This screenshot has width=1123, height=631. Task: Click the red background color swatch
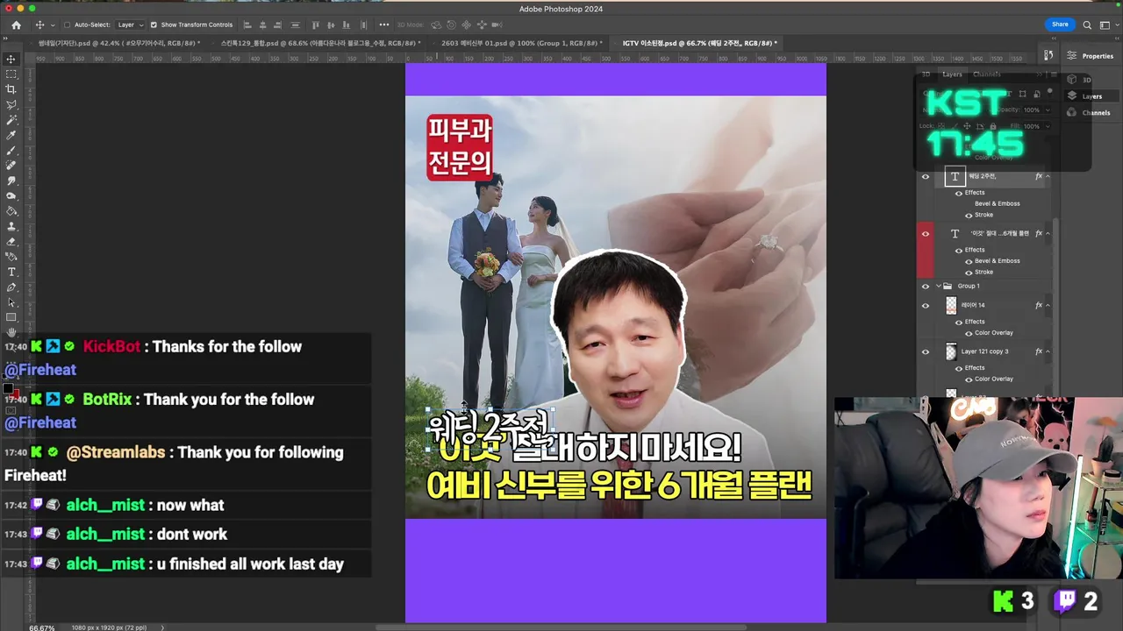[15, 393]
